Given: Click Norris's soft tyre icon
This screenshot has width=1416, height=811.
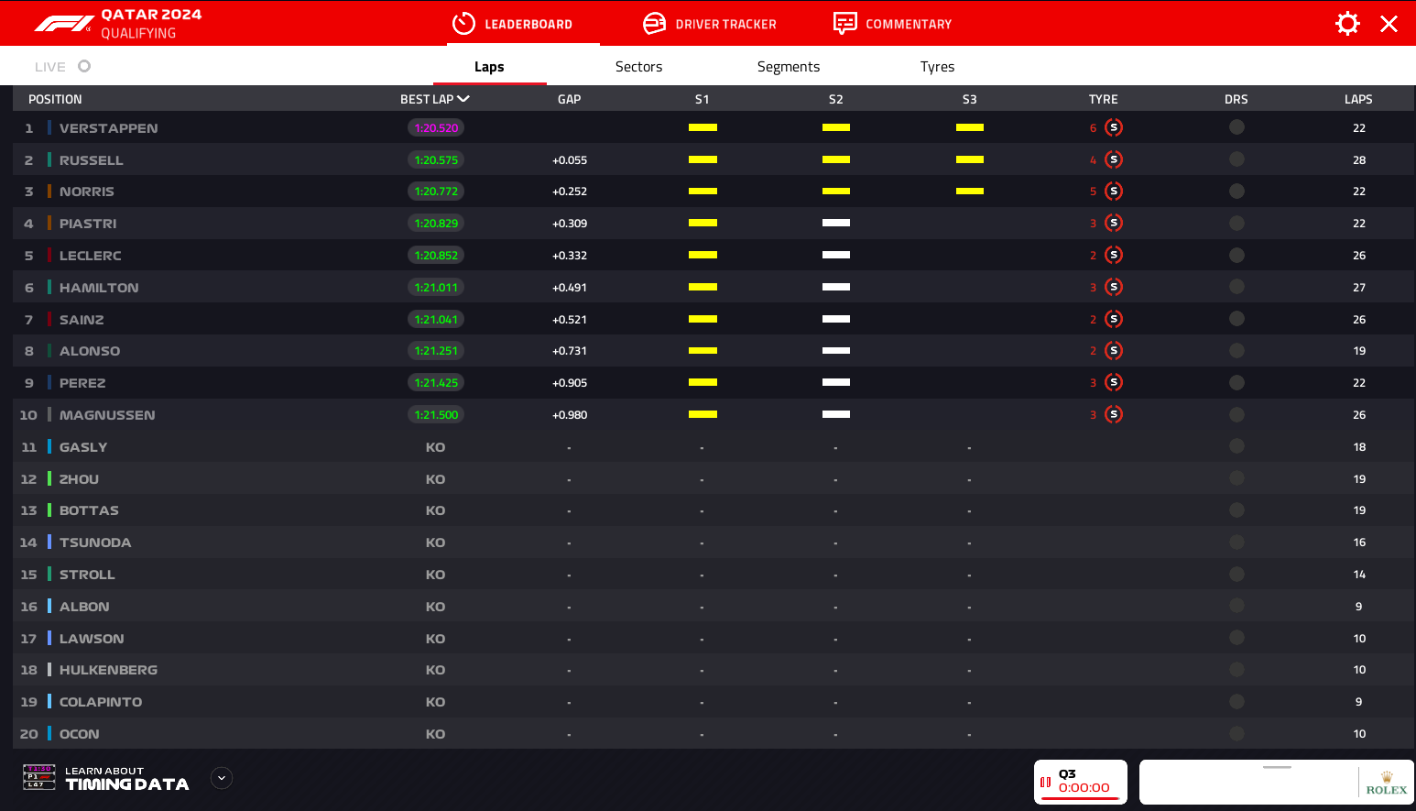Looking at the screenshot, I should (1114, 192).
